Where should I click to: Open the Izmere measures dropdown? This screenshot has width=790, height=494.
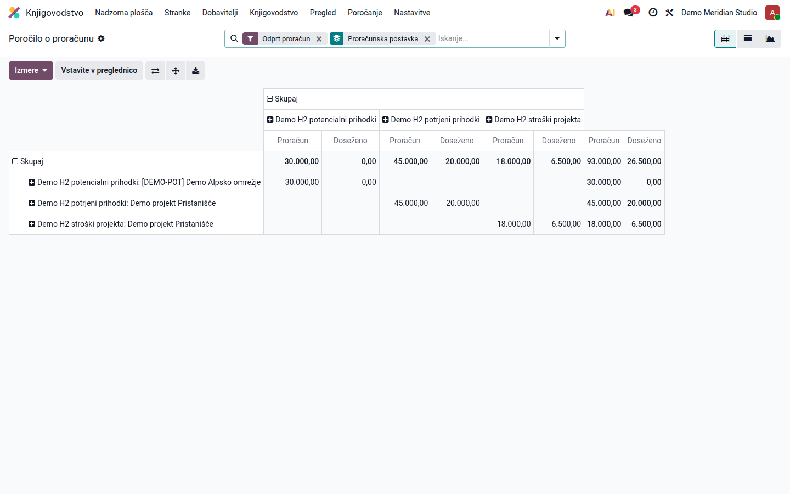point(31,70)
